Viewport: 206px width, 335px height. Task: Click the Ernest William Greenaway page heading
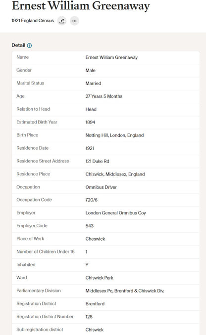tap(81, 6)
